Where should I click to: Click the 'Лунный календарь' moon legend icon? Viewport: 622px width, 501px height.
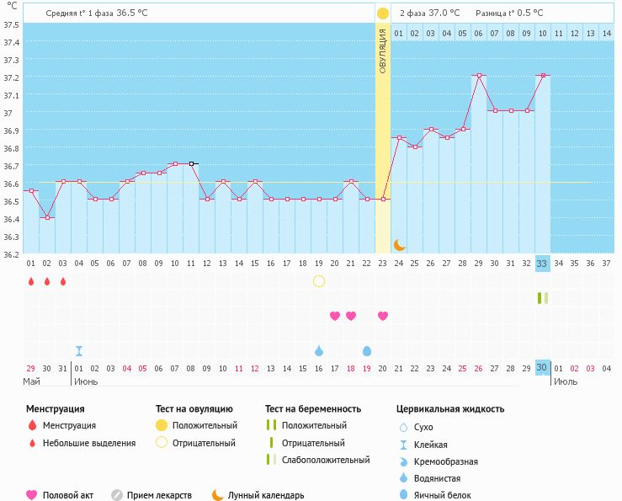pos(217,495)
